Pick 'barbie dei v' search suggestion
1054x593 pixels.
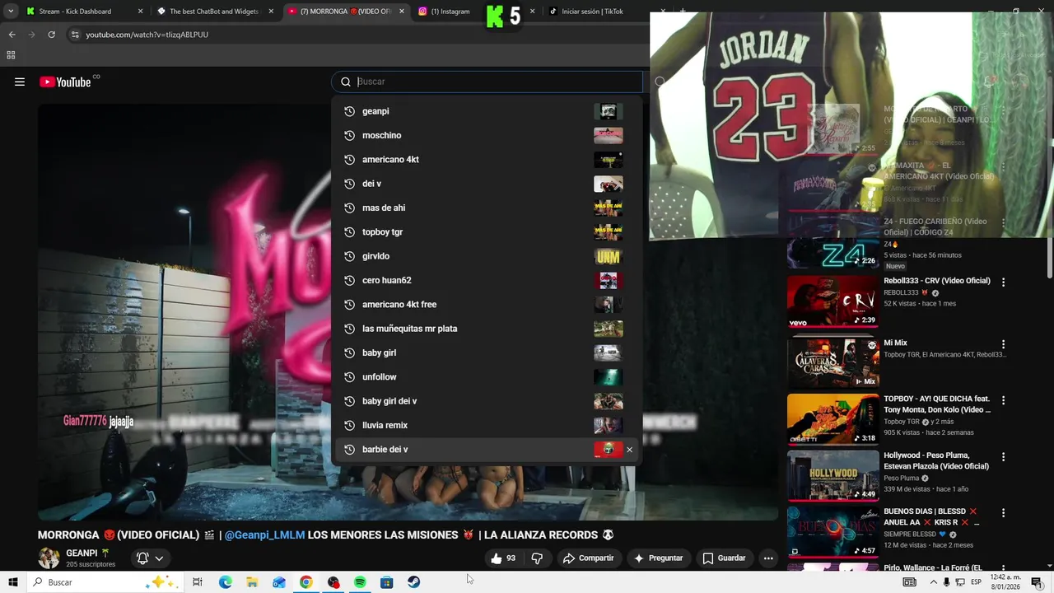point(487,450)
